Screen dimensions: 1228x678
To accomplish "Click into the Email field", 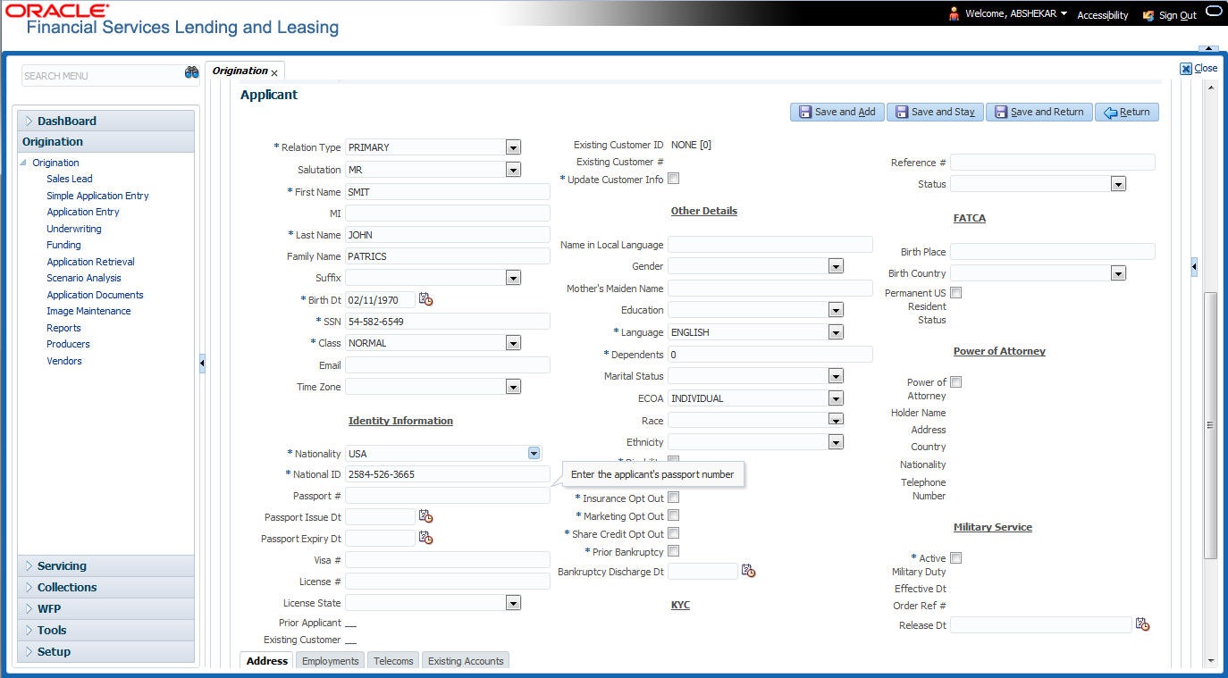I will click(448, 365).
